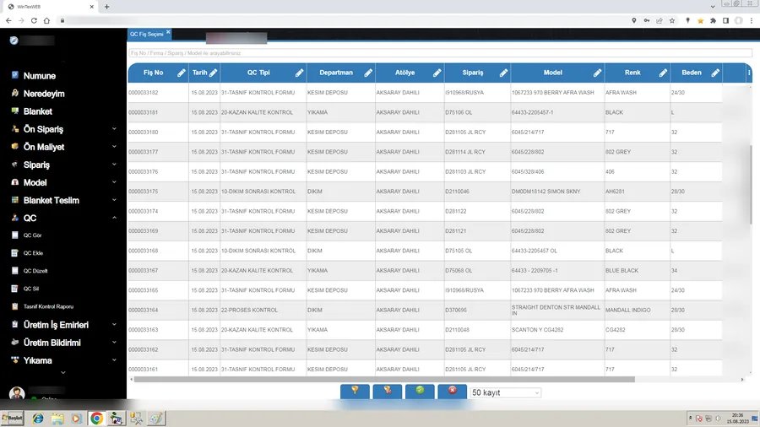Open the 50 kayıt records dropdown

pyautogui.click(x=505, y=392)
